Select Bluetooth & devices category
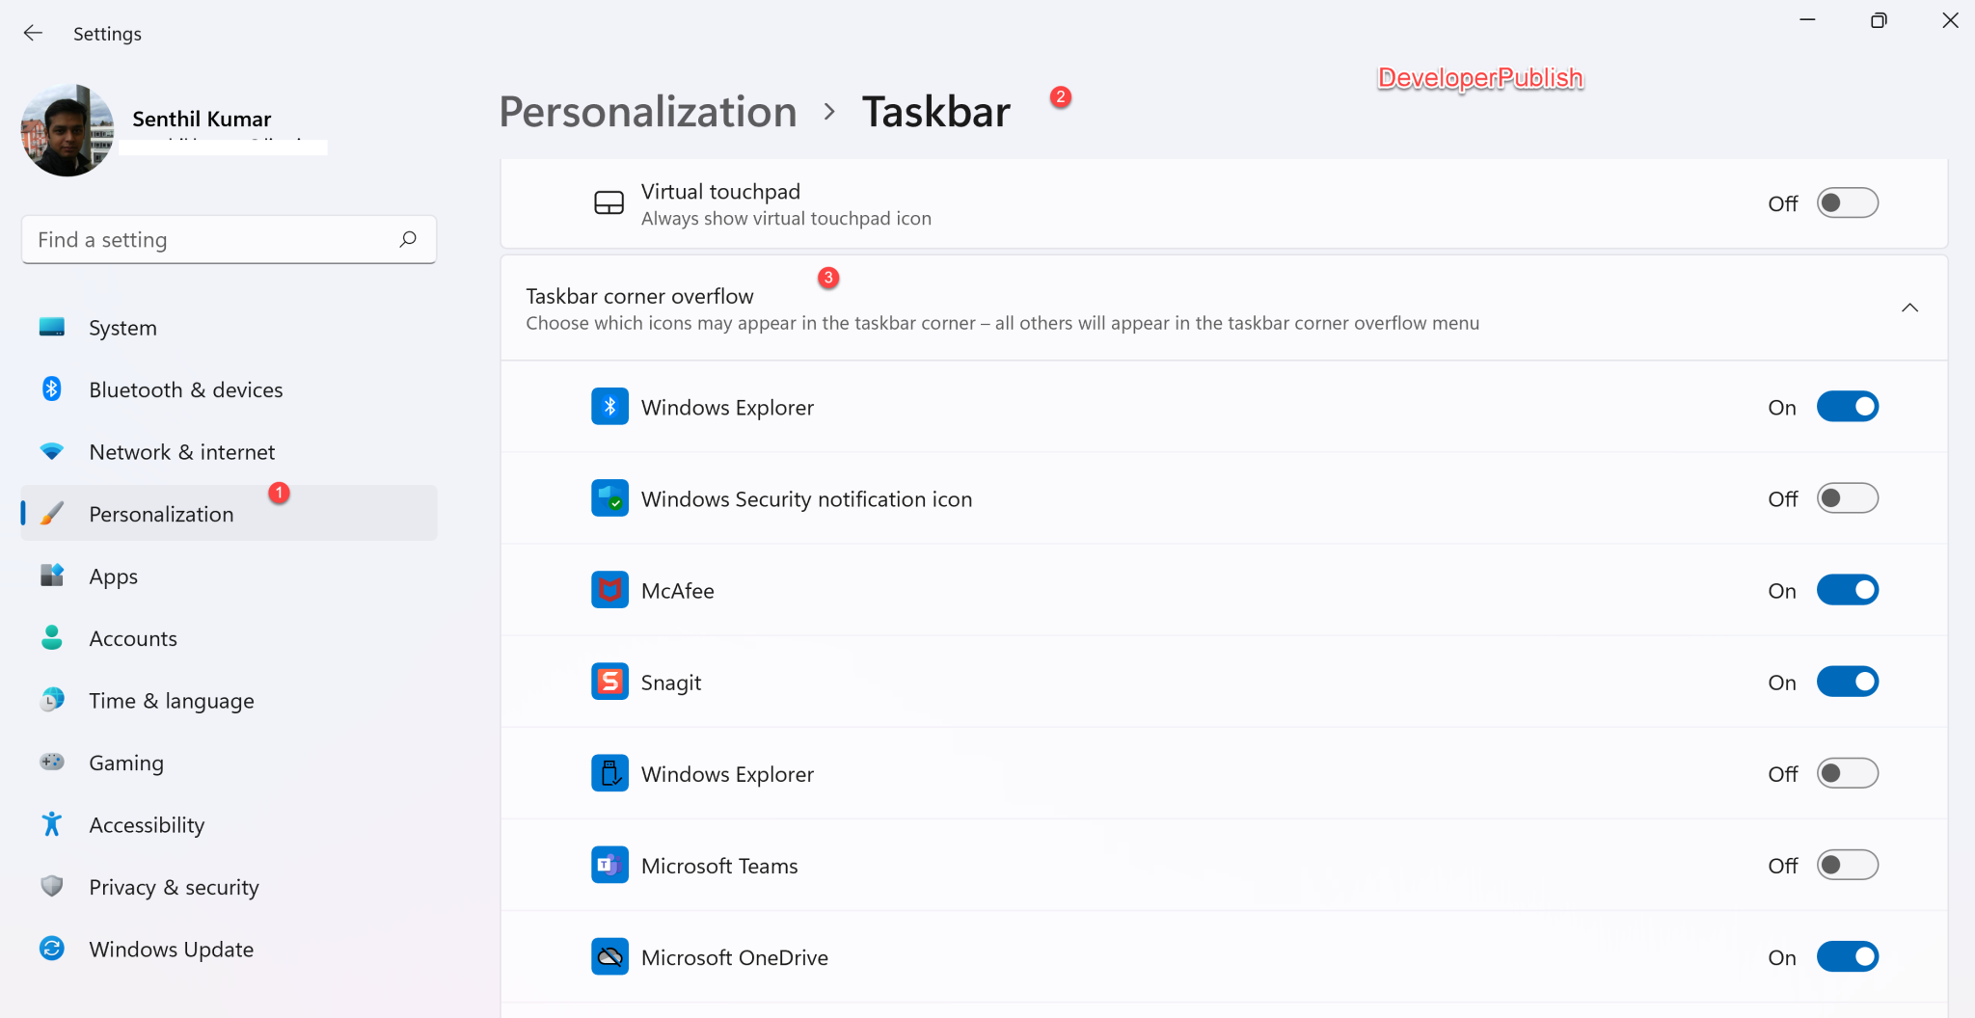 pos(185,389)
